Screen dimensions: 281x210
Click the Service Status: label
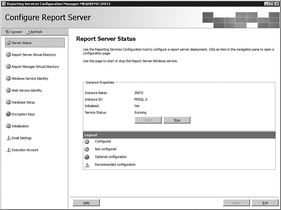pos(95,112)
